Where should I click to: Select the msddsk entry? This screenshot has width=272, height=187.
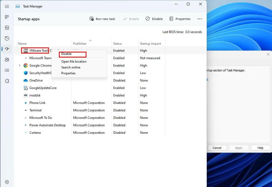point(35,95)
